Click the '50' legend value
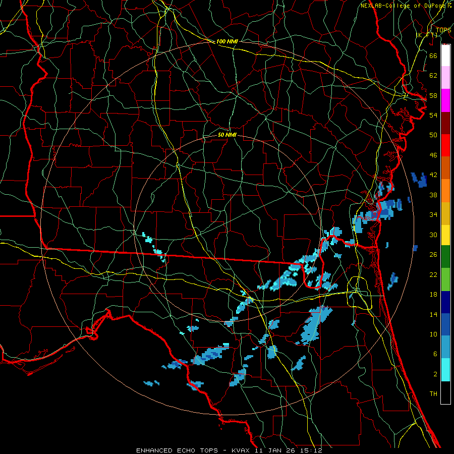Image resolution: width=454 pixels, height=454 pixels. [433, 135]
